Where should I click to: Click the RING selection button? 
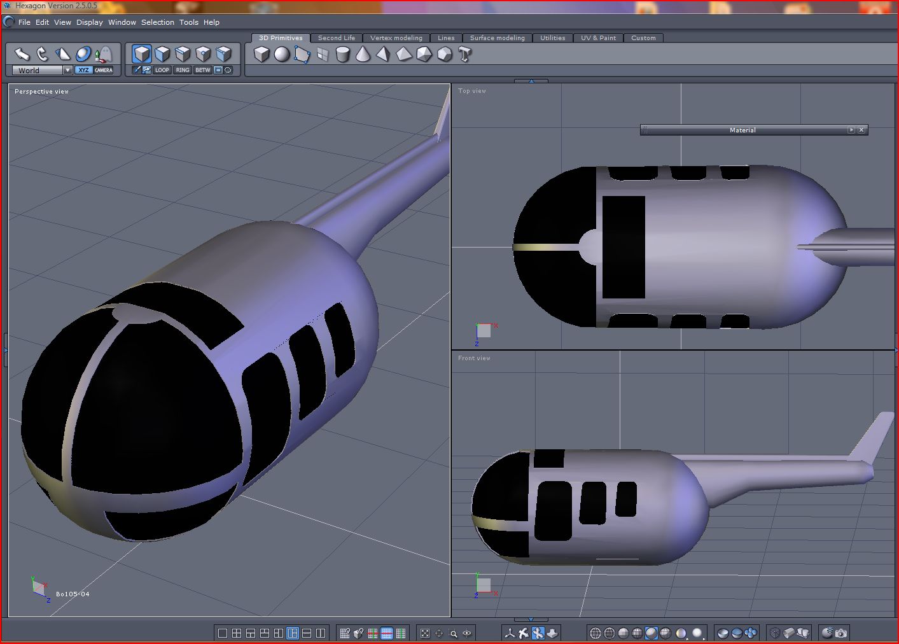pos(183,70)
